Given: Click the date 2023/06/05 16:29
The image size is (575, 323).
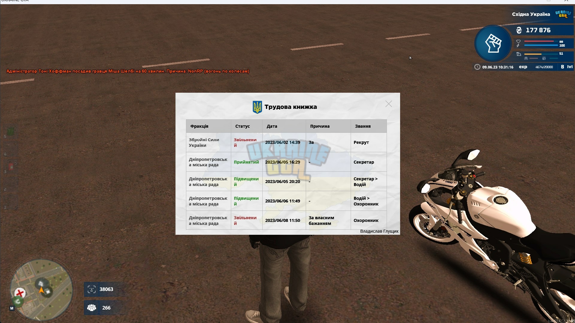Looking at the screenshot, I should pyautogui.click(x=283, y=162).
